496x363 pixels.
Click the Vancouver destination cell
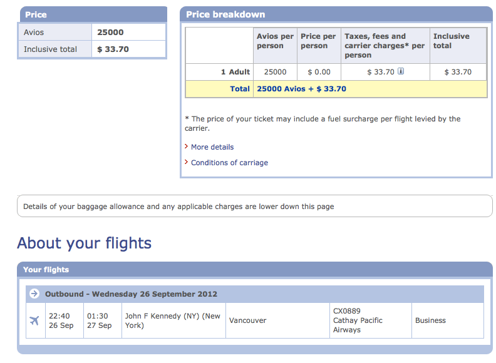coord(277,320)
